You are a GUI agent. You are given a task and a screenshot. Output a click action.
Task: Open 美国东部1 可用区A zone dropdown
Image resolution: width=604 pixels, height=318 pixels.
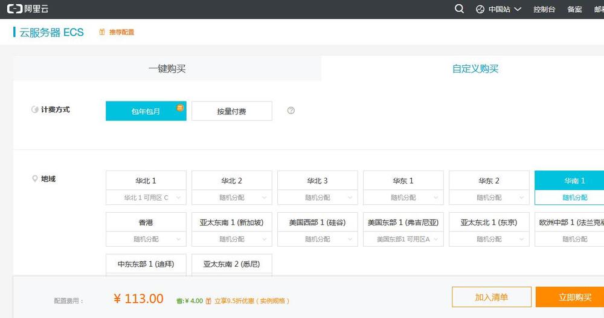pos(403,239)
